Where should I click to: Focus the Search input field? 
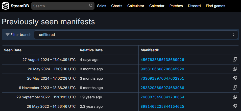tap(60, 6)
